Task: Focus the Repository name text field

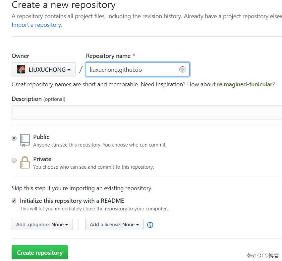Action: pos(133,69)
